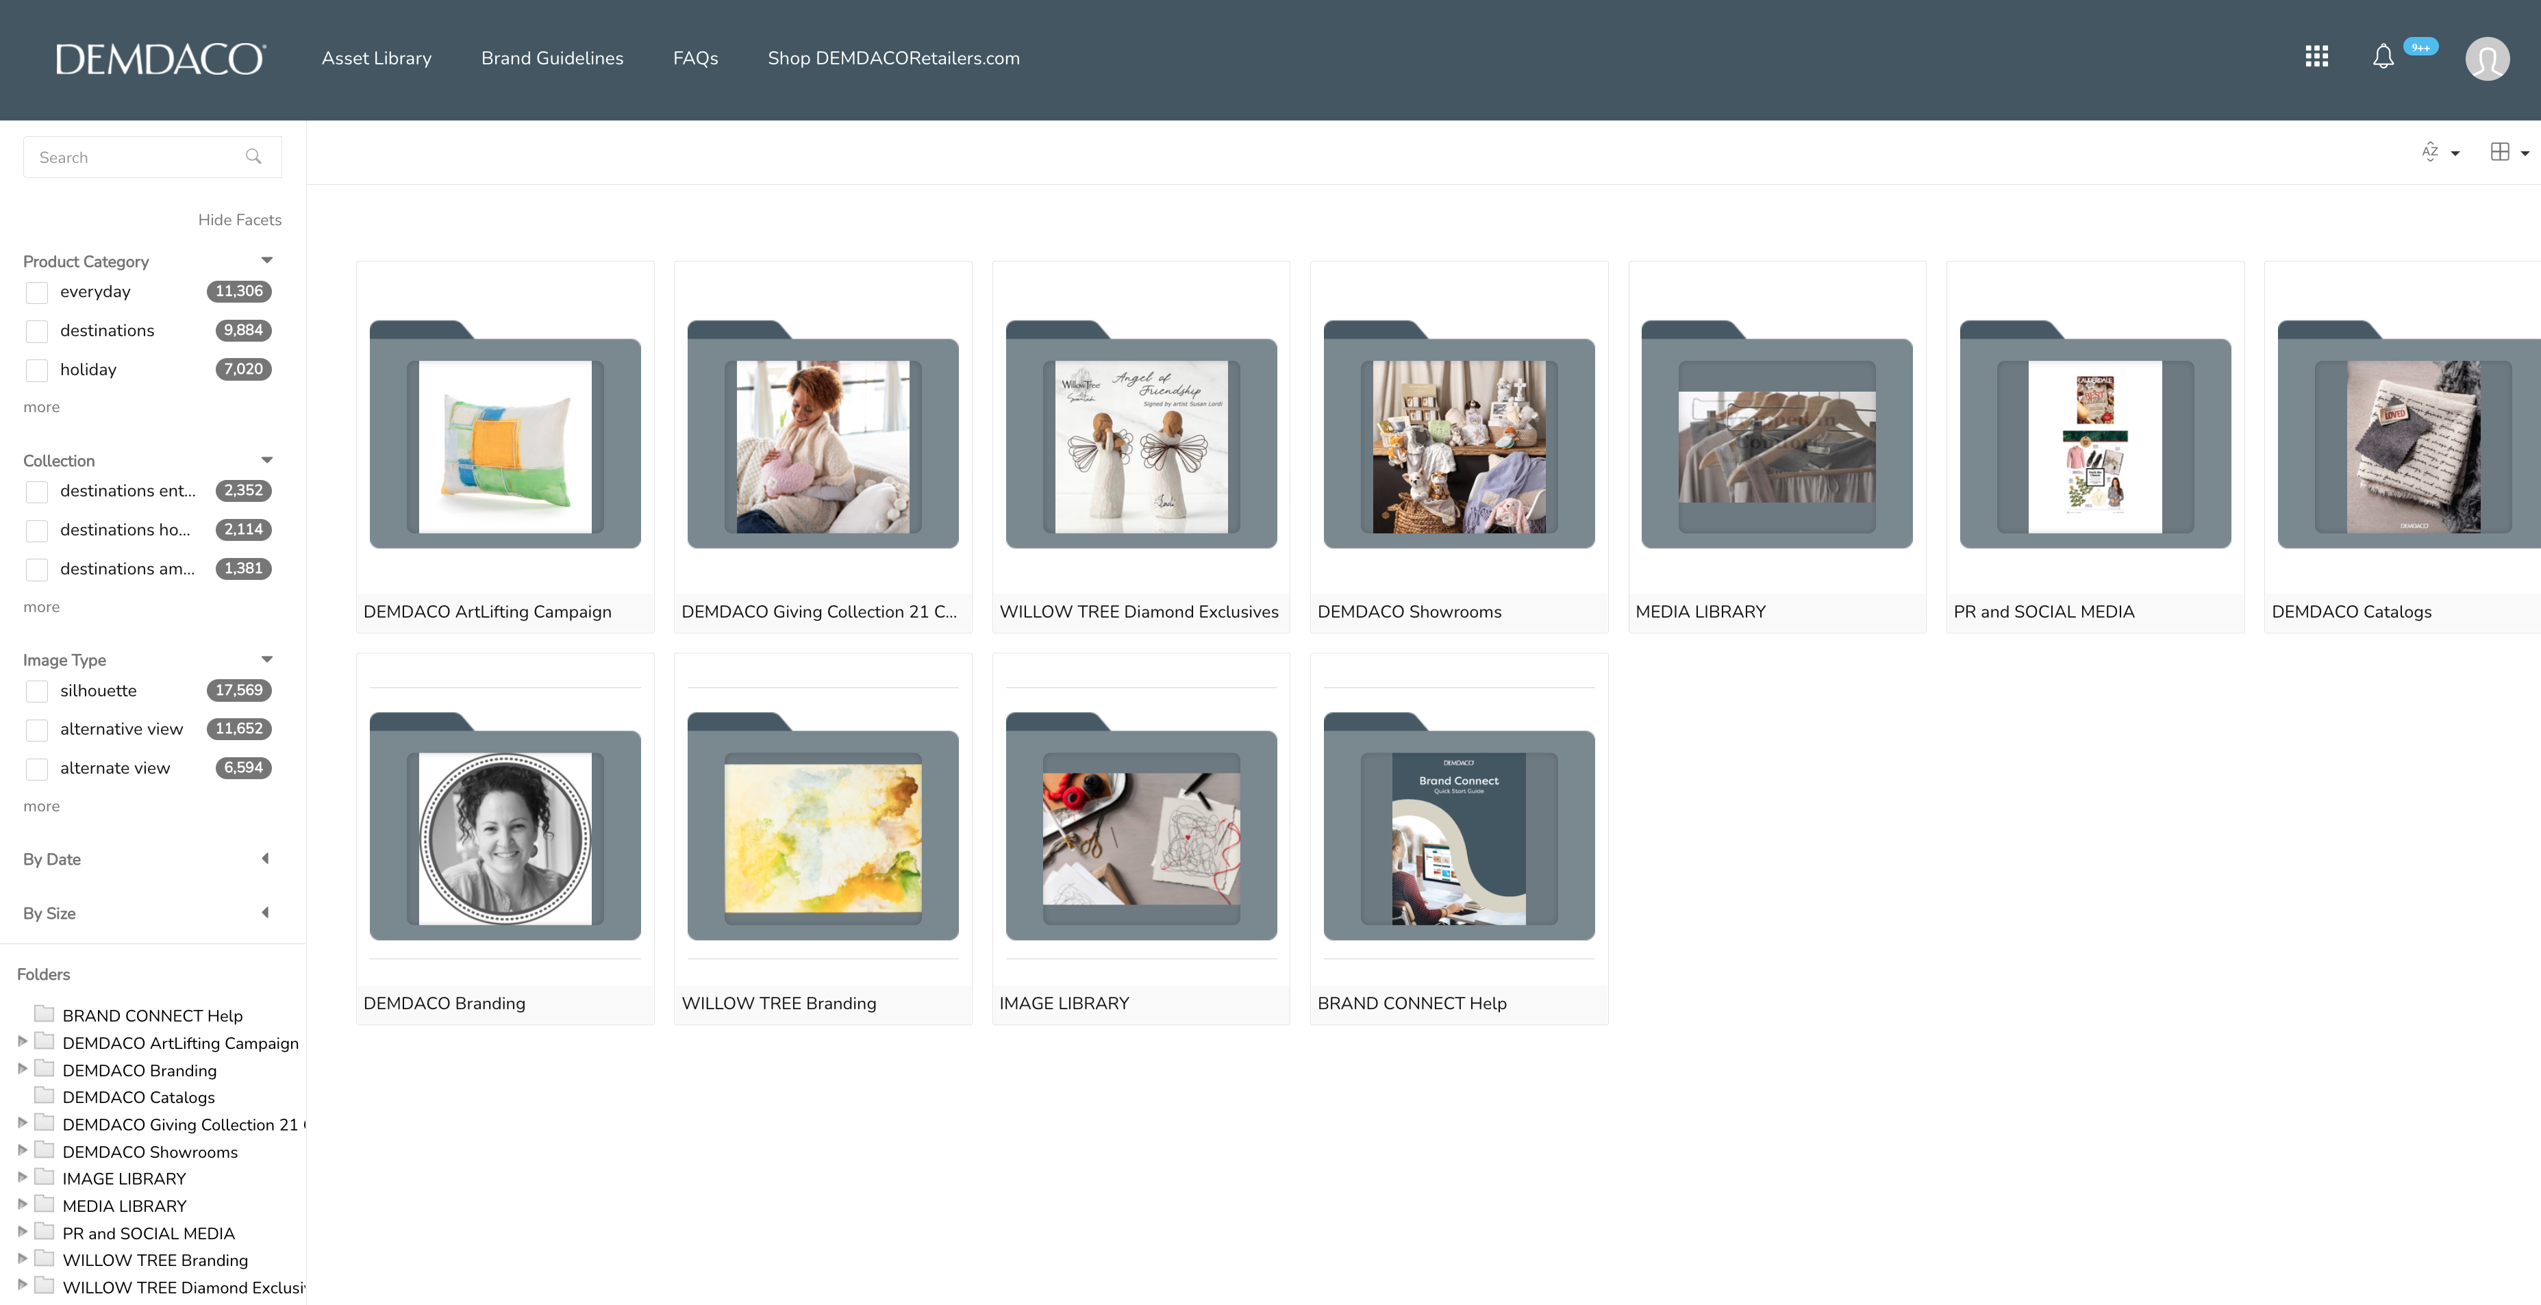Open DEMDACO ArtLifting Campaign folder thumbnail
2541x1305 pixels.
coord(505,435)
